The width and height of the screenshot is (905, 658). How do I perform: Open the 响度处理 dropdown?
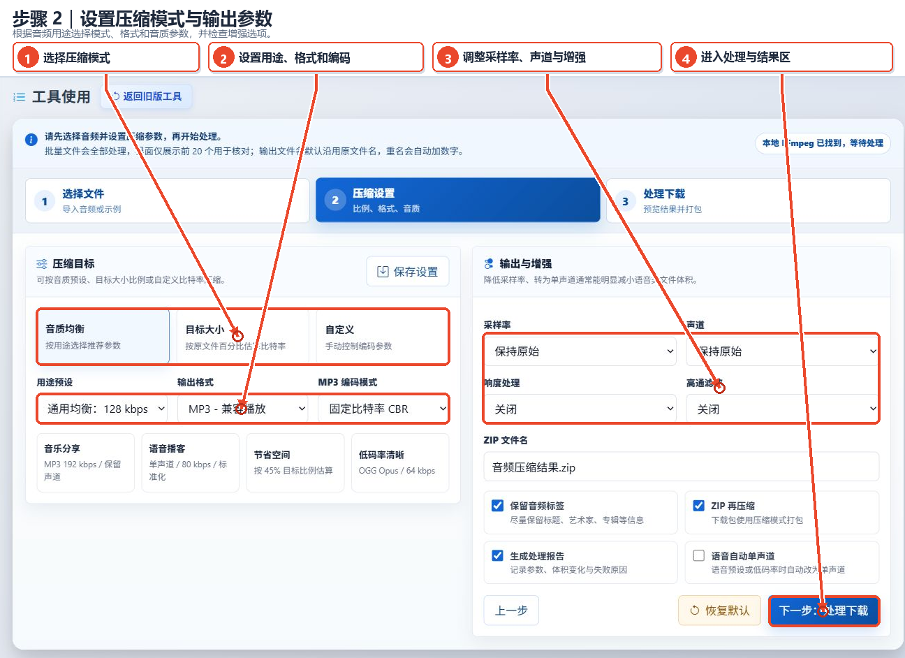tap(580, 409)
